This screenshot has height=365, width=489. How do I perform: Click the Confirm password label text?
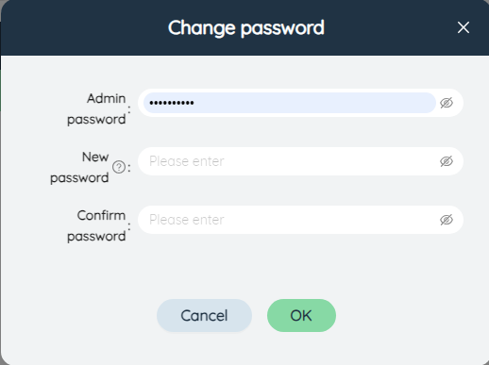click(96, 225)
